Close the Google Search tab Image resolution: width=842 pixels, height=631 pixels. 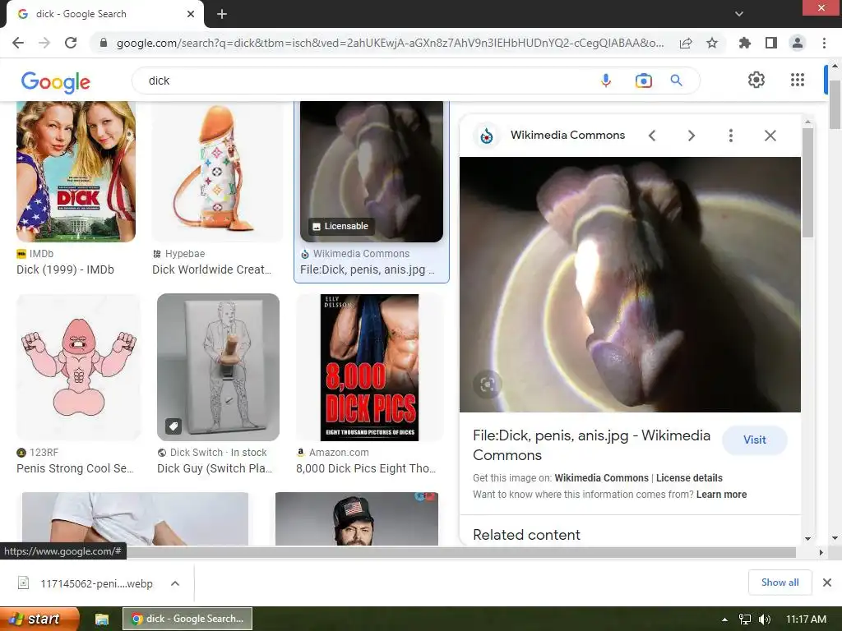tap(191, 14)
